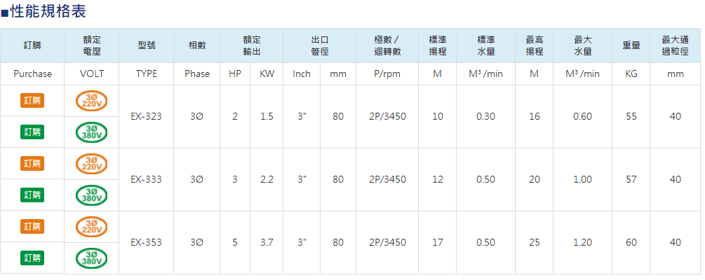Viewport: 705px width, 280px height.
Task: Click the 0.60 maximum flow value
Action: (x=582, y=116)
